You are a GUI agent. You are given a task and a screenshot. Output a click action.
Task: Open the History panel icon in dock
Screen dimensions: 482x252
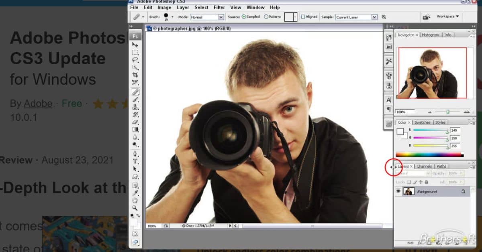click(x=388, y=37)
